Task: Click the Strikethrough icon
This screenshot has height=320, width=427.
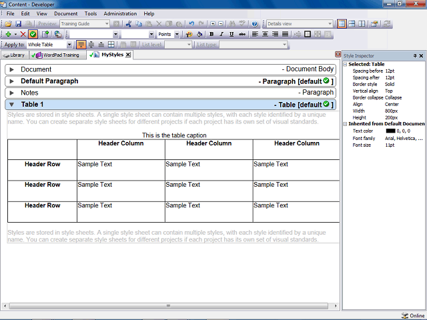Action: [242, 34]
